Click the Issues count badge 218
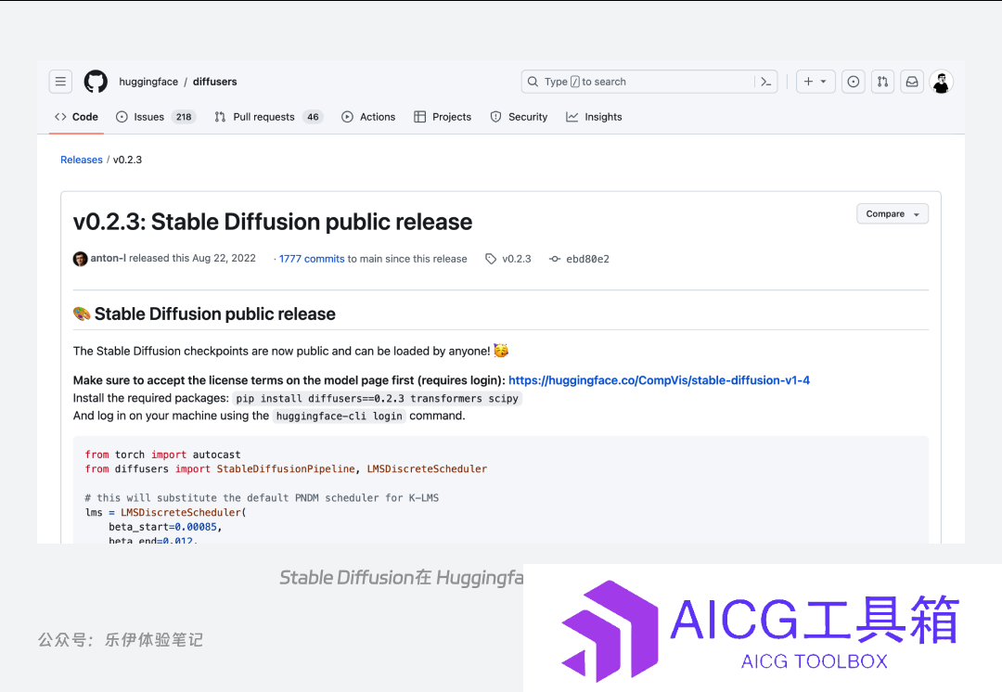 pyautogui.click(x=184, y=117)
